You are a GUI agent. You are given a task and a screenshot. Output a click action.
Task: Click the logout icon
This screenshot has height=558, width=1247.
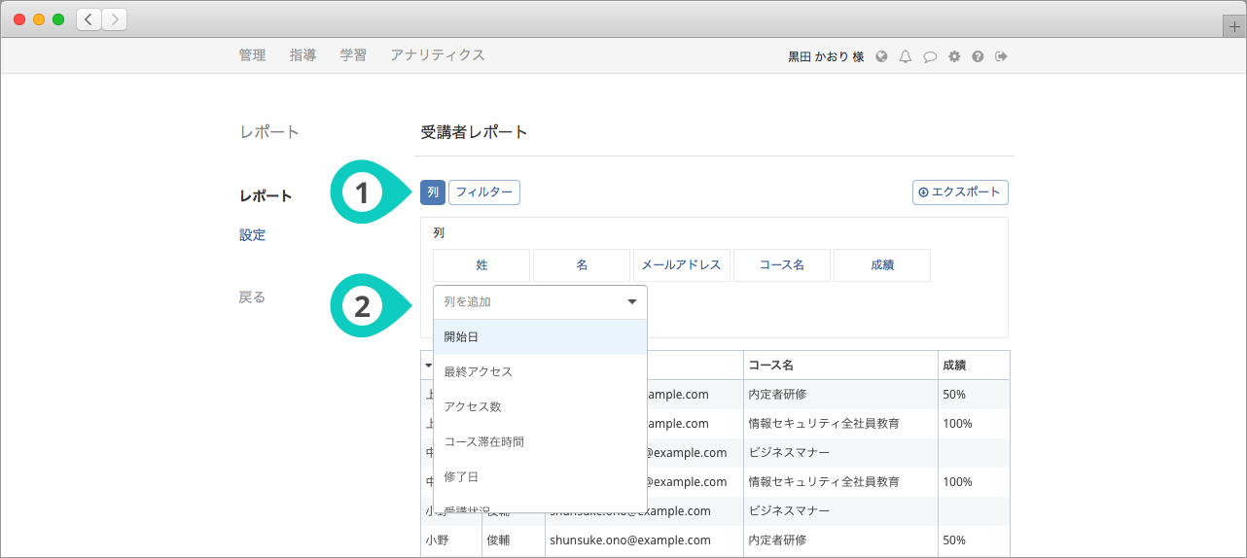(x=1001, y=56)
